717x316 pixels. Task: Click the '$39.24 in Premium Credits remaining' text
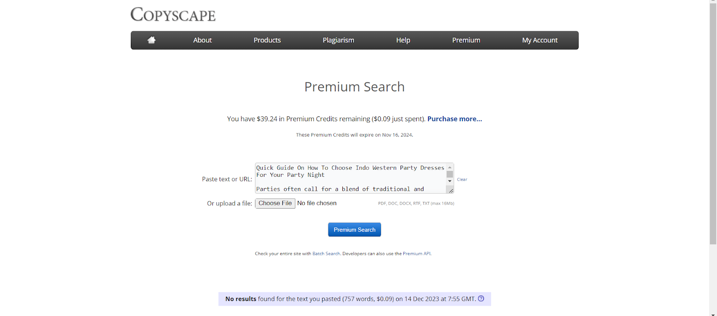tap(313, 119)
